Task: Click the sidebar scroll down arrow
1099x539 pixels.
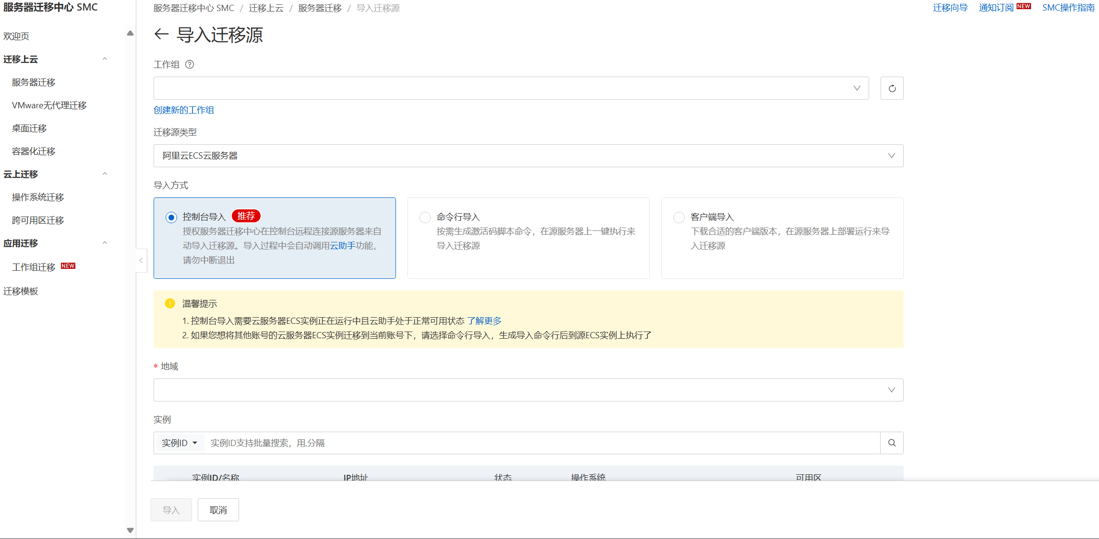Action: 130,530
